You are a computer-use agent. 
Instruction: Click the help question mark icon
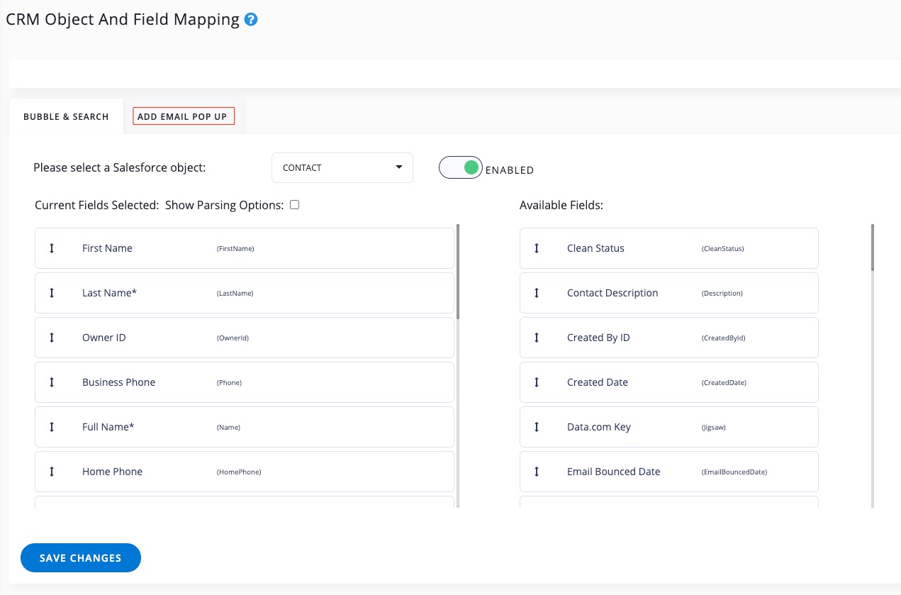click(x=250, y=20)
